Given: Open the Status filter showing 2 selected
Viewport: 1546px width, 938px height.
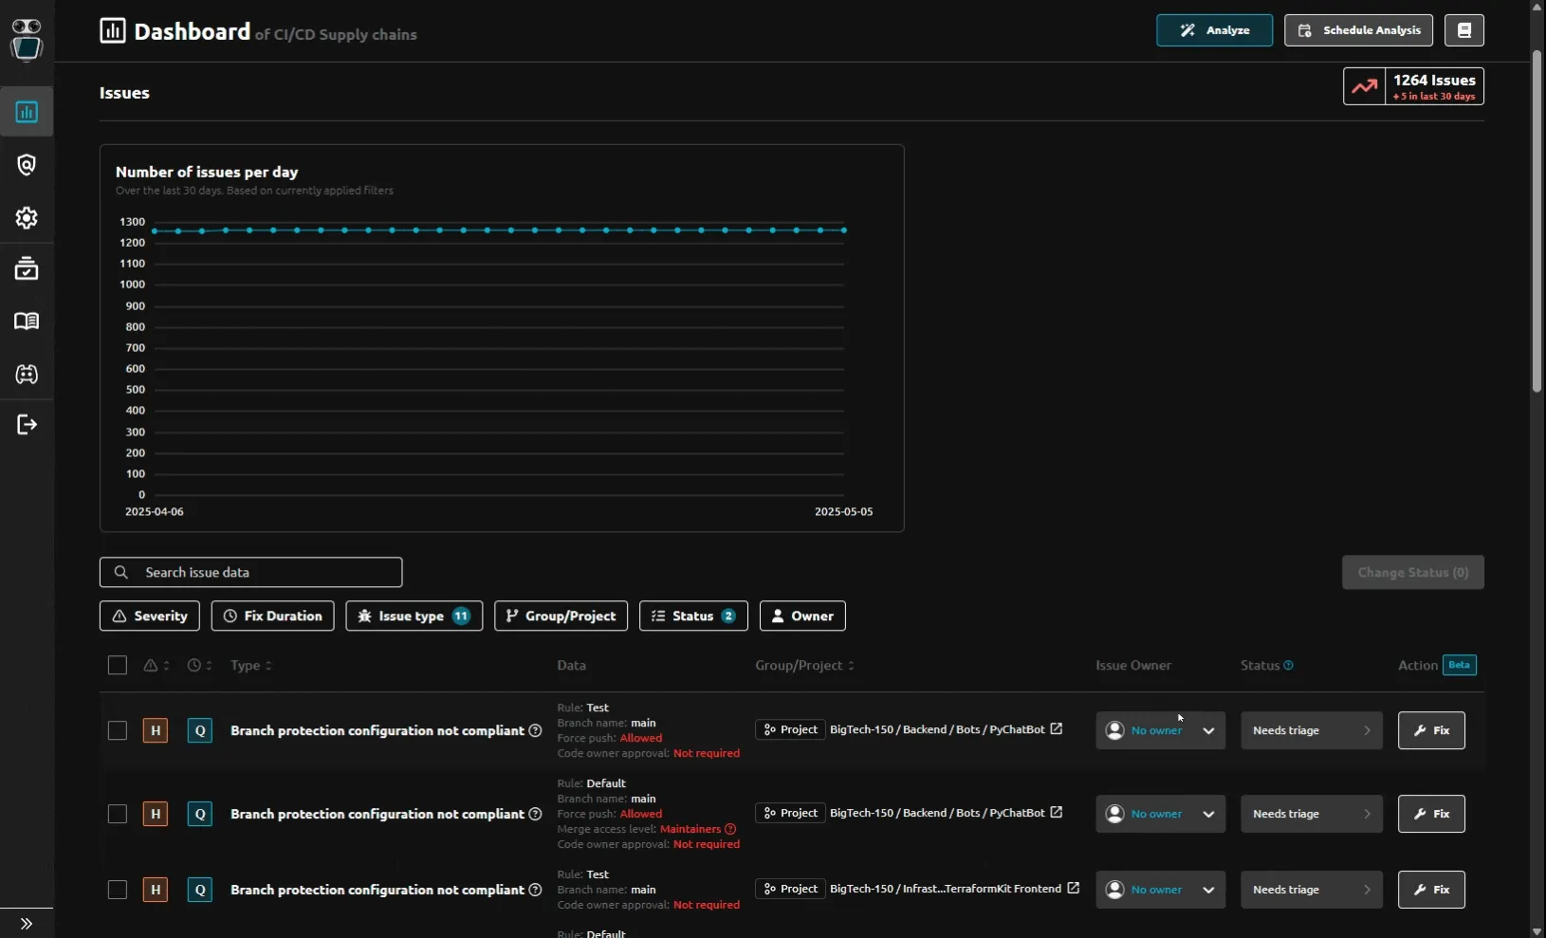Looking at the screenshot, I should pyautogui.click(x=693, y=616).
